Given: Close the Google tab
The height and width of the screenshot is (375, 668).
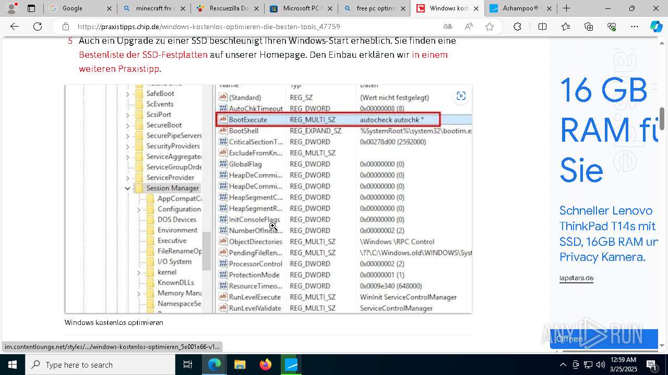Looking at the screenshot, I should click(109, 8).
